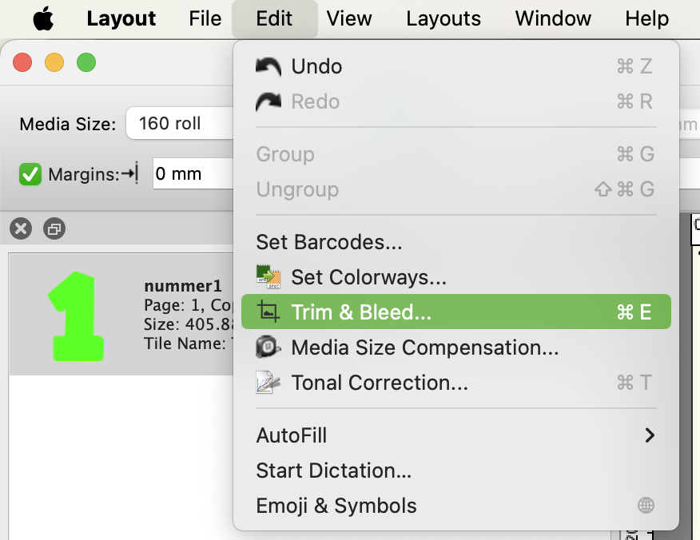Toggle the Margins checkbox
The width and height of the screenshot is (700, 540).
30,174
